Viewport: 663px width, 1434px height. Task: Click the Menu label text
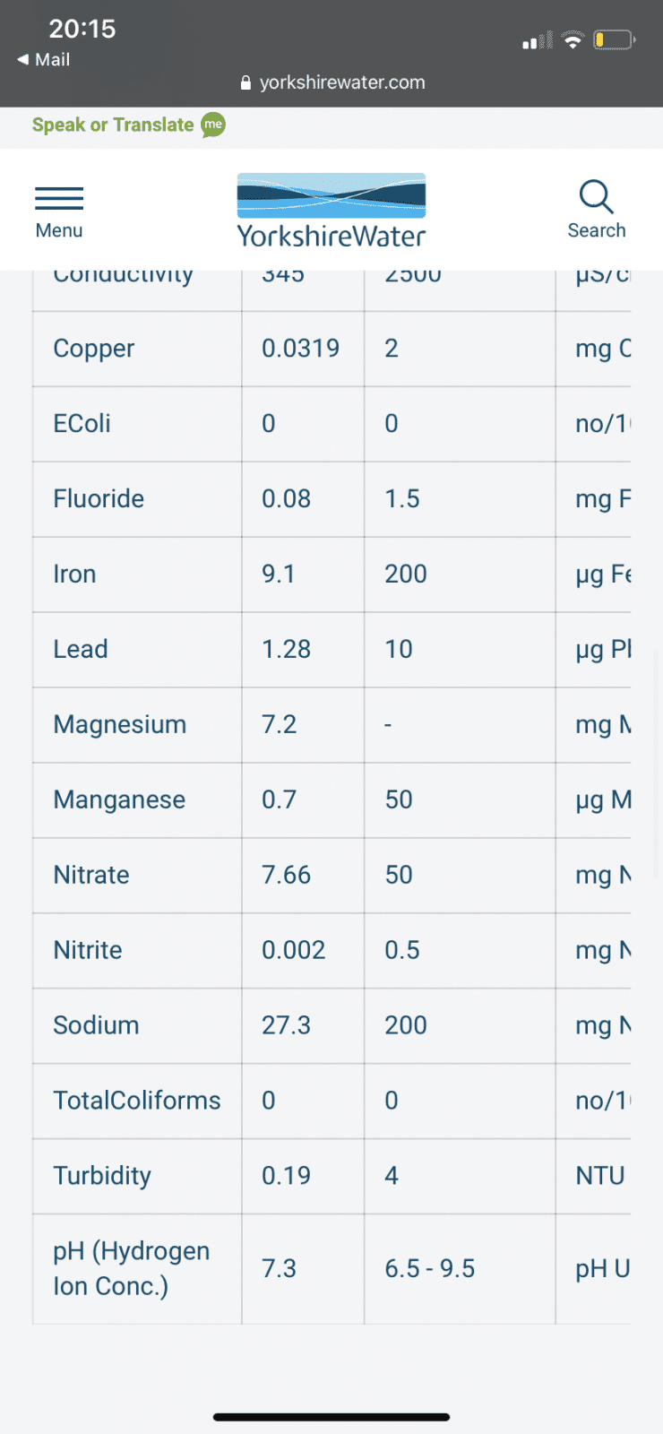59,230
